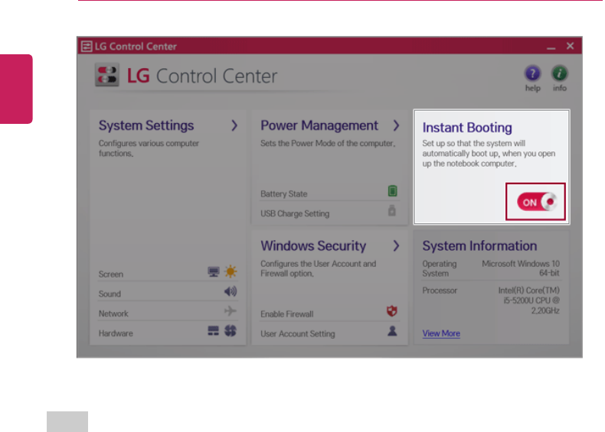
Task: Select the USB Charge Setting label
Action: [295, 213]
